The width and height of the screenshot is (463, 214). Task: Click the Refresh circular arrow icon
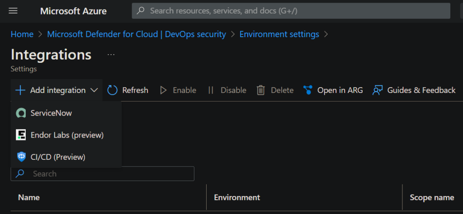click(112, 90)
